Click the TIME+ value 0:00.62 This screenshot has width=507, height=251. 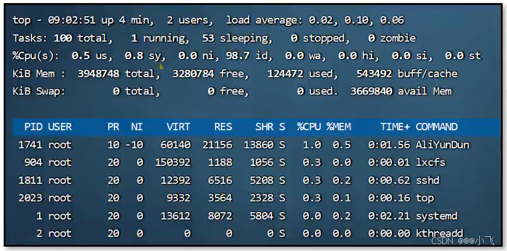pyautogui.click(x=389, y=180)
